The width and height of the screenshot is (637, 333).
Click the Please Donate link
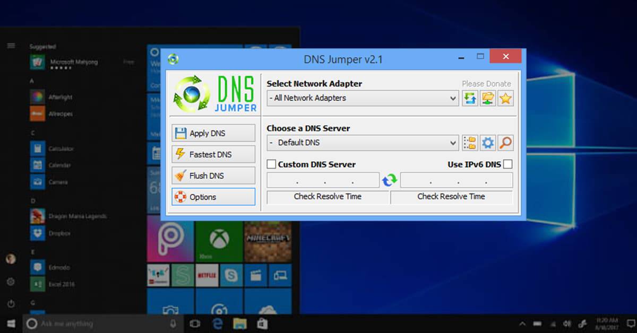[x=486, y=84]
